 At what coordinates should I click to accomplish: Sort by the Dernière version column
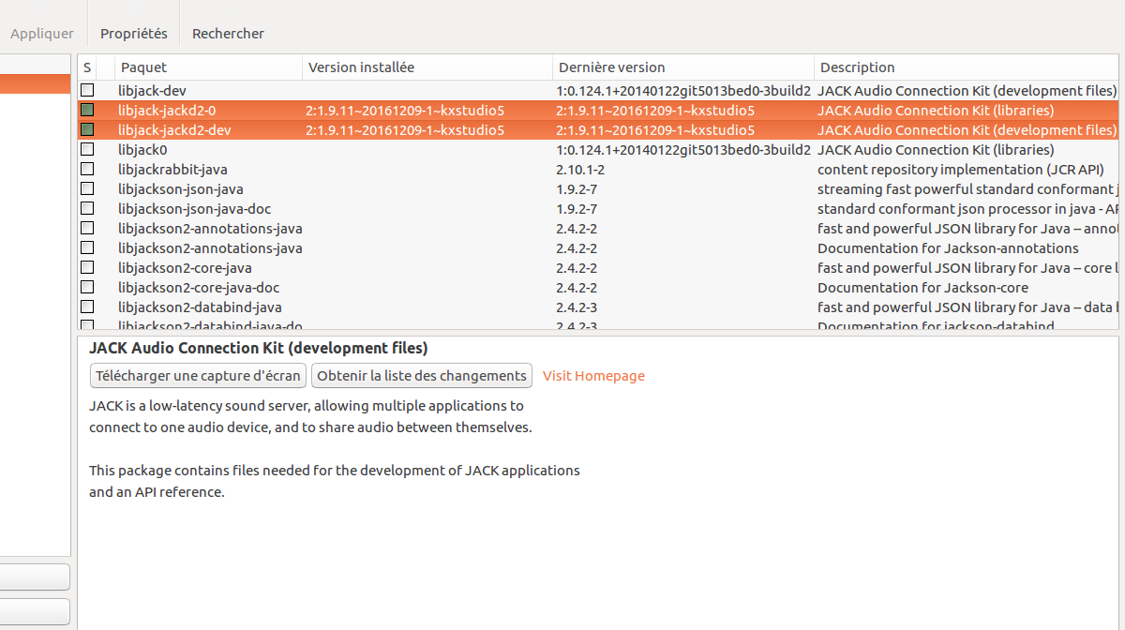pyautogui.click(x=682, y=67)
